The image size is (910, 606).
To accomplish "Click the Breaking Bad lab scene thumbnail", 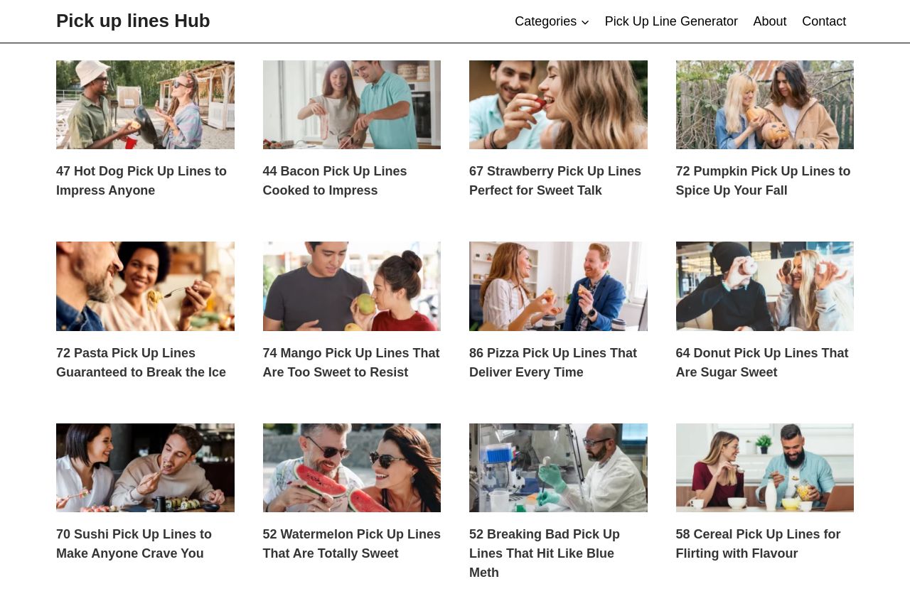I will [558, 467].
